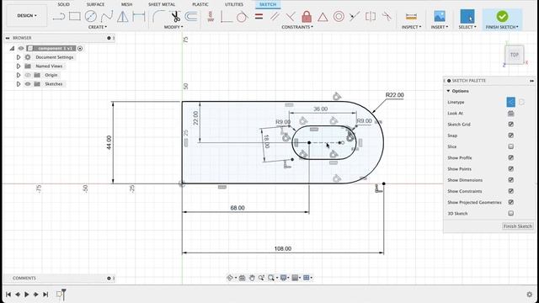Screen dimensions: 539x303
Task: Click the green Finish Sketch checkmark
Action: click(502, 16)
